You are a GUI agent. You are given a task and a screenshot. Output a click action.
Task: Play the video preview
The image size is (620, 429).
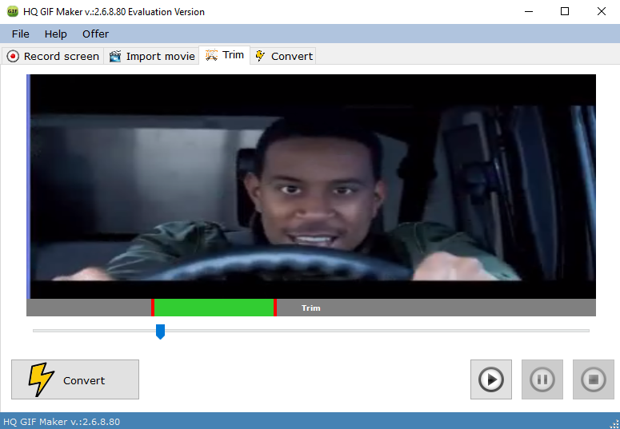(x=491, y=379)
